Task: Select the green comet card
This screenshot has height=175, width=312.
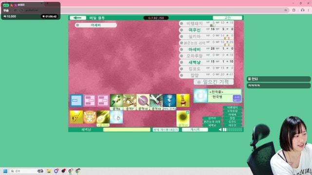Action: 103,119
